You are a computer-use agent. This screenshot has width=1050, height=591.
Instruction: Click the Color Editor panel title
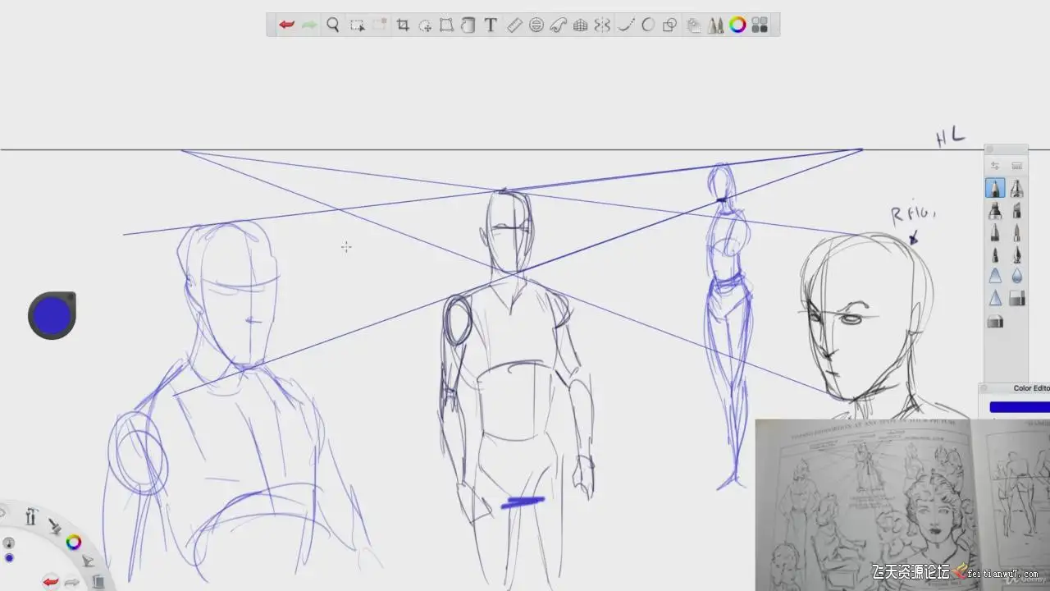pos(1031,388)
